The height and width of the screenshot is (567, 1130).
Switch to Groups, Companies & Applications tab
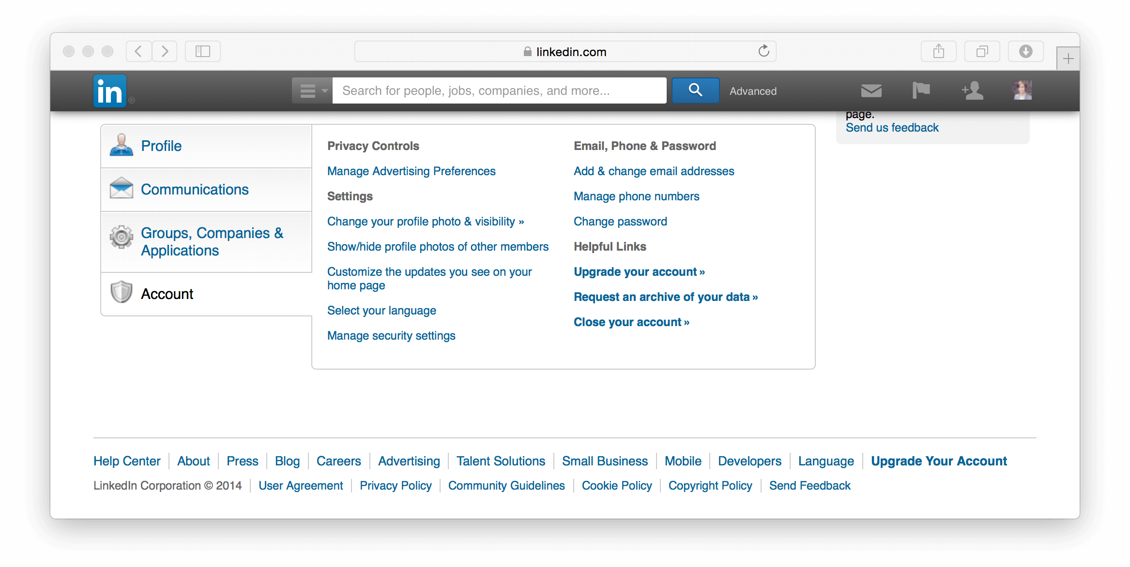pyautogui.click(x=206, y=242)
